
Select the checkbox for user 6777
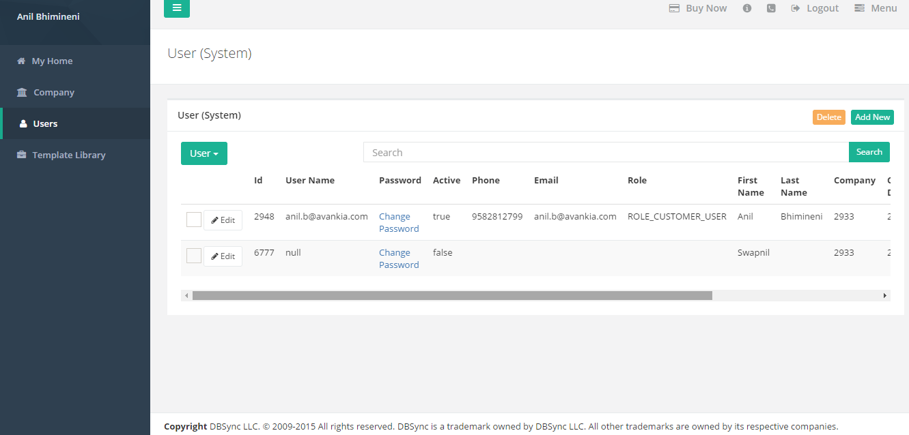coord(194,256)
